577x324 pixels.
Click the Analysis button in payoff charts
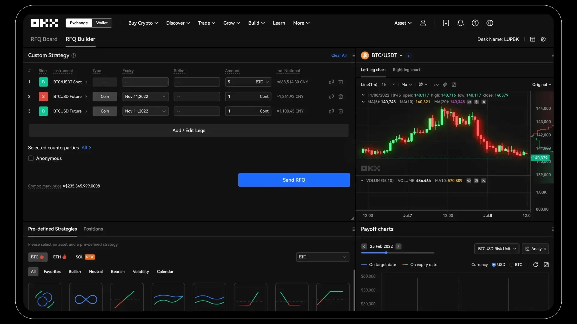coord(536,248)
